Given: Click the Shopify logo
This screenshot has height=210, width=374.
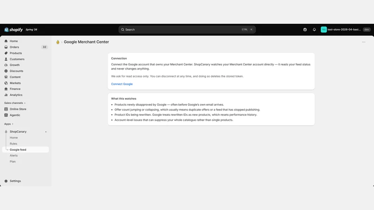Looking at the screenshot, I should tap(14, 29).
